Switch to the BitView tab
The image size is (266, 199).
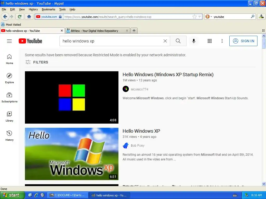[x=98, y=31]
